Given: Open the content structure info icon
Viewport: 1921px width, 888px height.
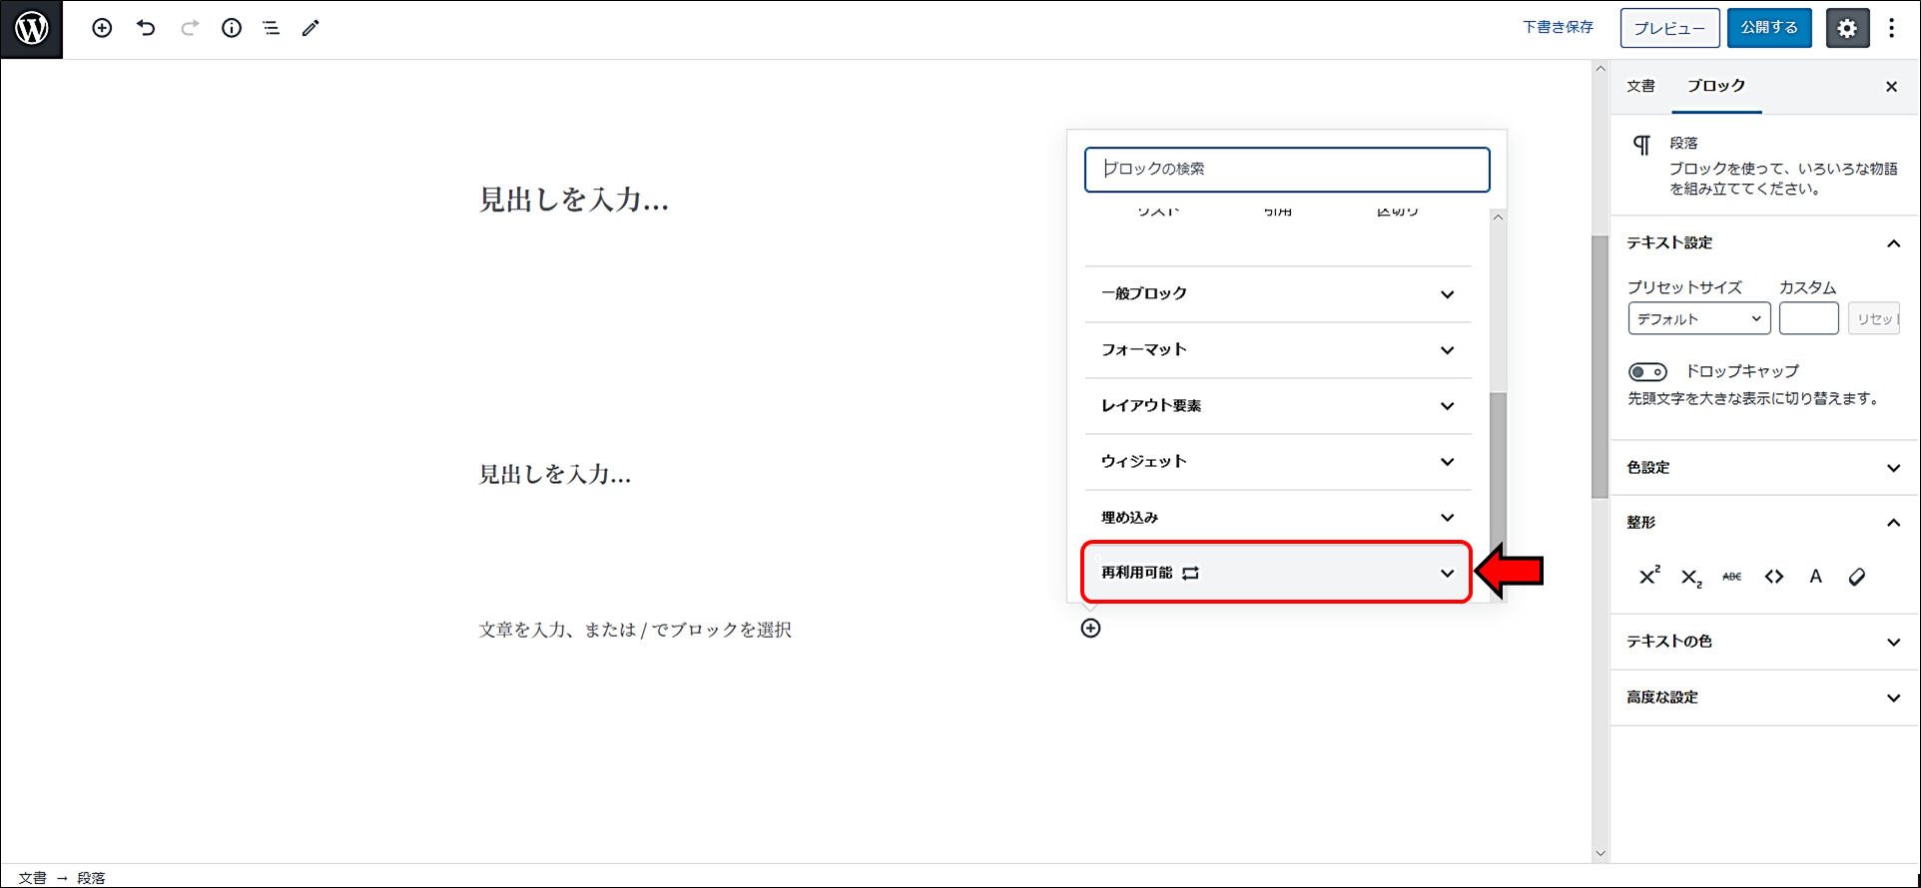Looking at the screenshot, I should tap(232, 28).
